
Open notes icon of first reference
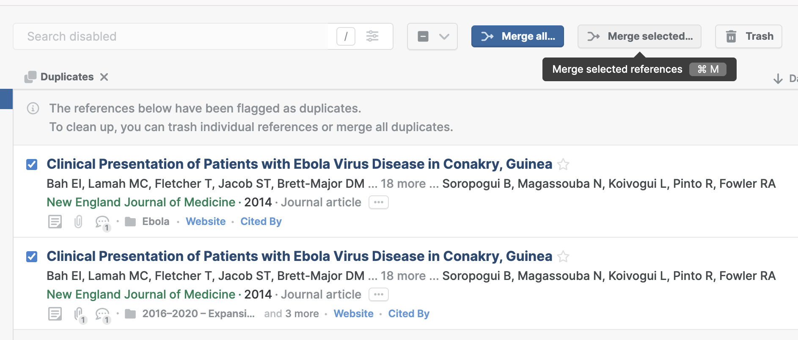pyautogui.click(x=55, y=222)
